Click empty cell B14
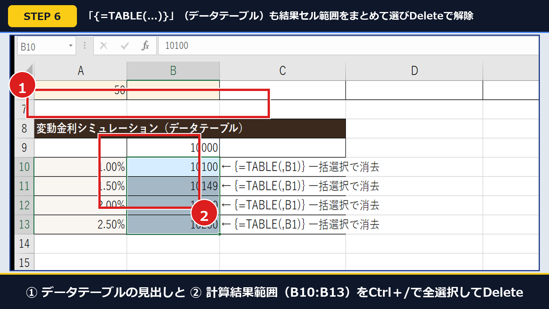Screen dimensions: 549x309 click(173, 243)
